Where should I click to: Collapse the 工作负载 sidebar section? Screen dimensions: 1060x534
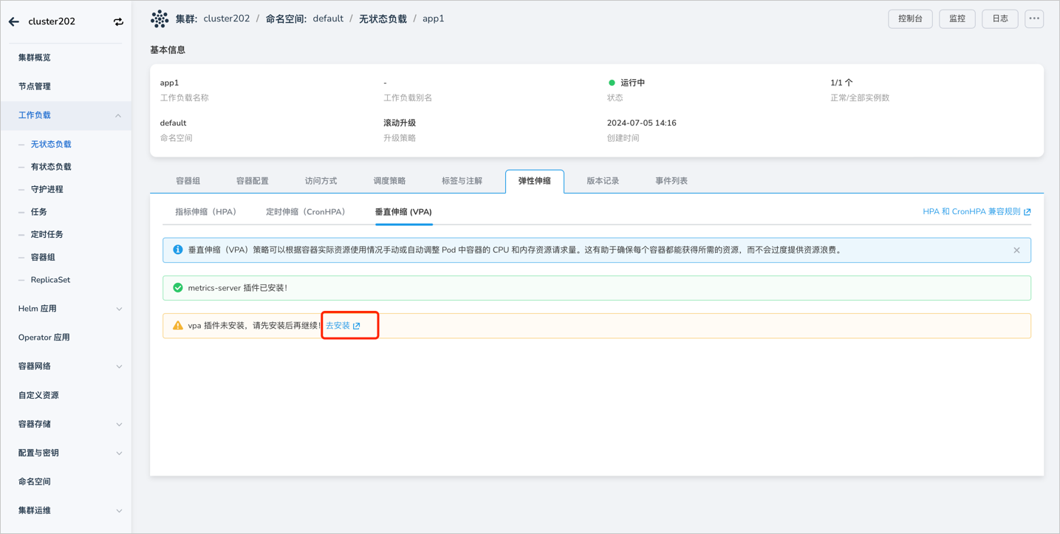click(x=118, y=115)
